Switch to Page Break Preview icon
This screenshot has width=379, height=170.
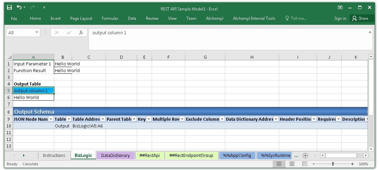pos(304,164)
